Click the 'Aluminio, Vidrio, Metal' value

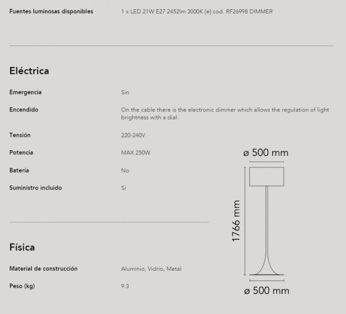click(x=151, y=269)
